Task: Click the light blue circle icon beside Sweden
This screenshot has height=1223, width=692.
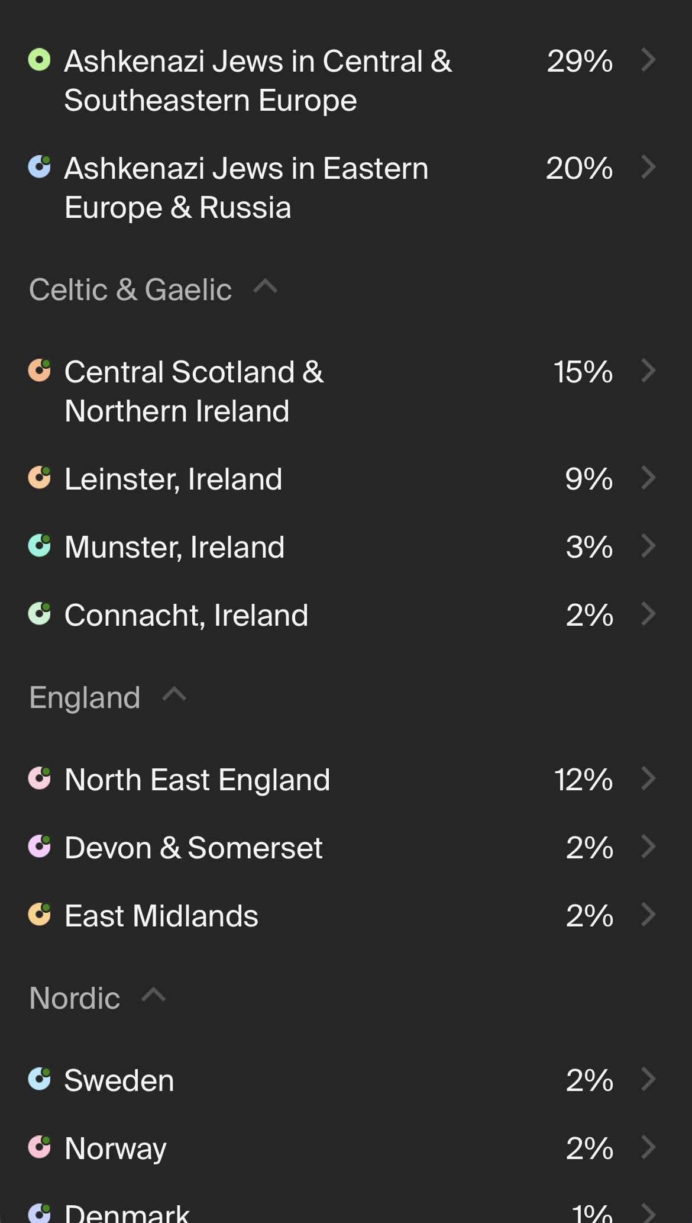Action: point(40,1079)
